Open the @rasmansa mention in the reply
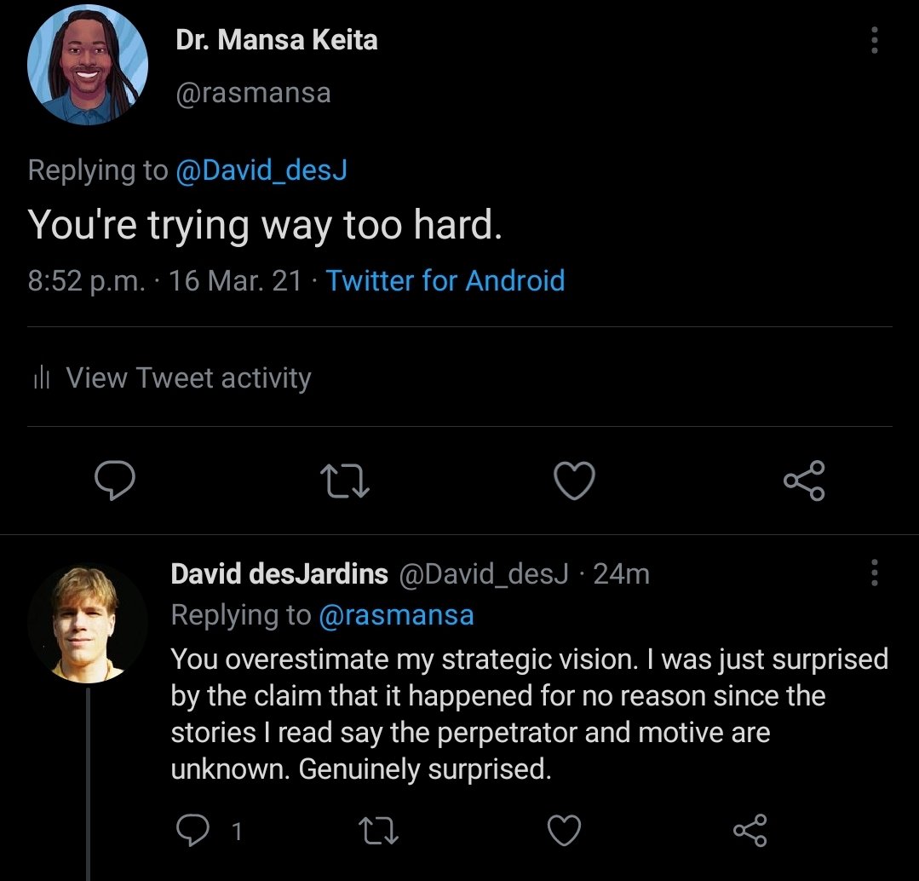This screenshot has width=919, height=881. tap(396, 615)
